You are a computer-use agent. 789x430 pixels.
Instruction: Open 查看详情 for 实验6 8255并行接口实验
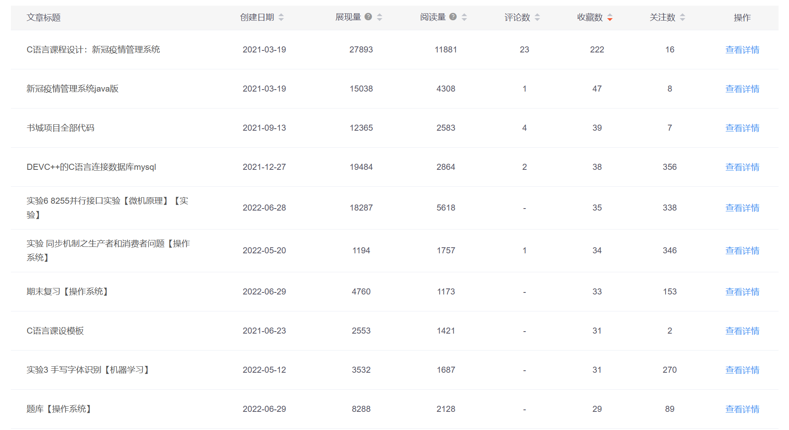point(742,208)
